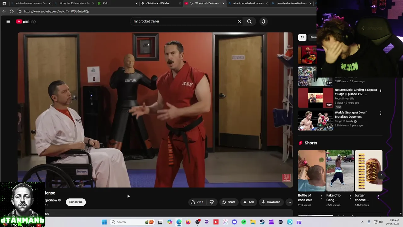
Task: Dislike the video
Action: pos(212,202)
